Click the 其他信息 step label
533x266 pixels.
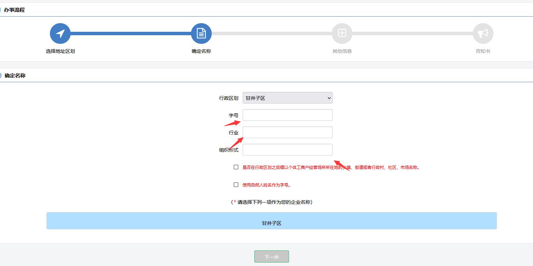click(x=342, y=51)
